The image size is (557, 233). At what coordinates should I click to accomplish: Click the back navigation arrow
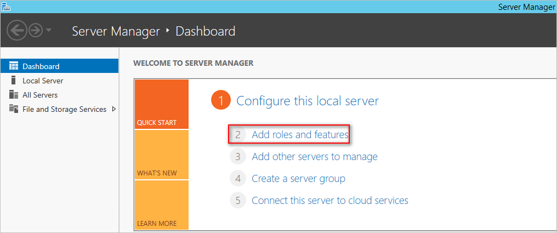click(x=16, y=31)
